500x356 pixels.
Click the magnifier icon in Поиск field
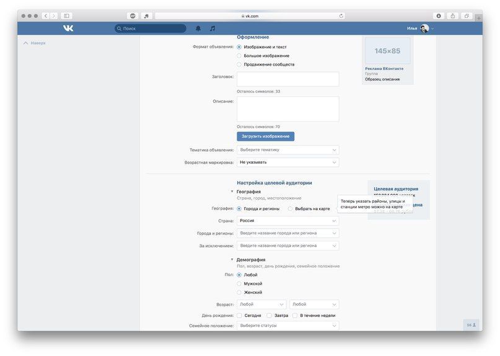click(x=119, y=29)
